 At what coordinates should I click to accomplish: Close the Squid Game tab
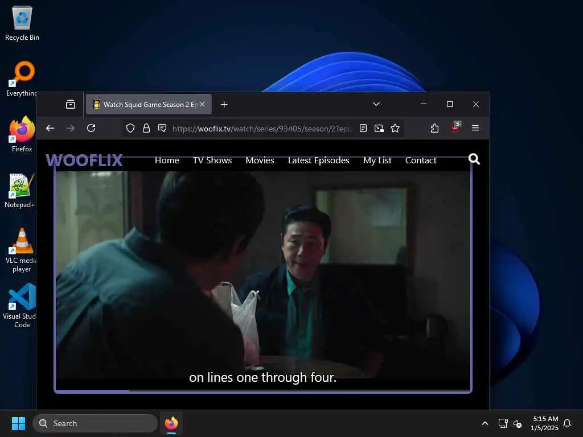click(x=202, y=105)
